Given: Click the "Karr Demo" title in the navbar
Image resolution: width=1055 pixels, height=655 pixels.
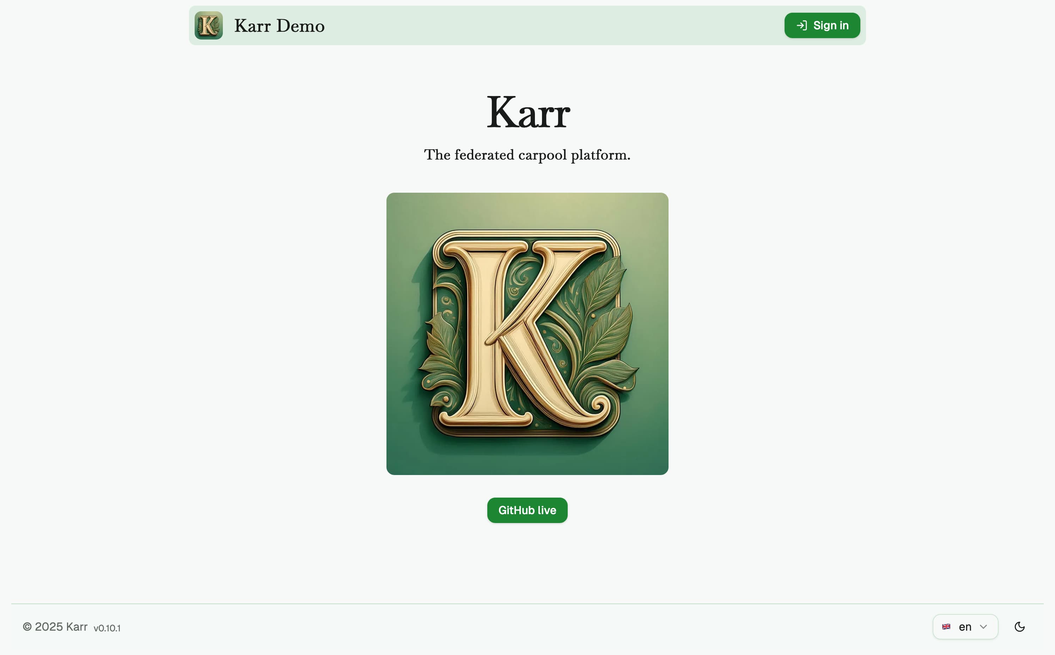Looking at the screenshot, I should [279, 25].
